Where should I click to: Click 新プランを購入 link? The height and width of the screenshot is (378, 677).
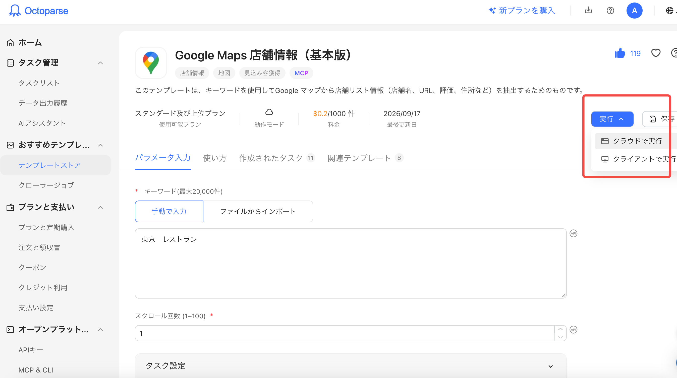coord(522,11)
